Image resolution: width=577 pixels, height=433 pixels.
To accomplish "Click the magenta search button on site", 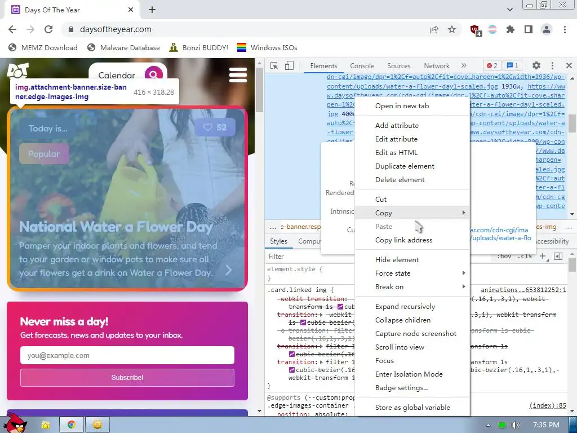I will click(153, 75).
